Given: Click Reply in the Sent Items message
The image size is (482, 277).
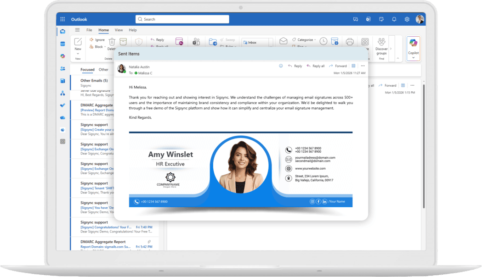Looking at the screenshot, I should pos(295,66).
